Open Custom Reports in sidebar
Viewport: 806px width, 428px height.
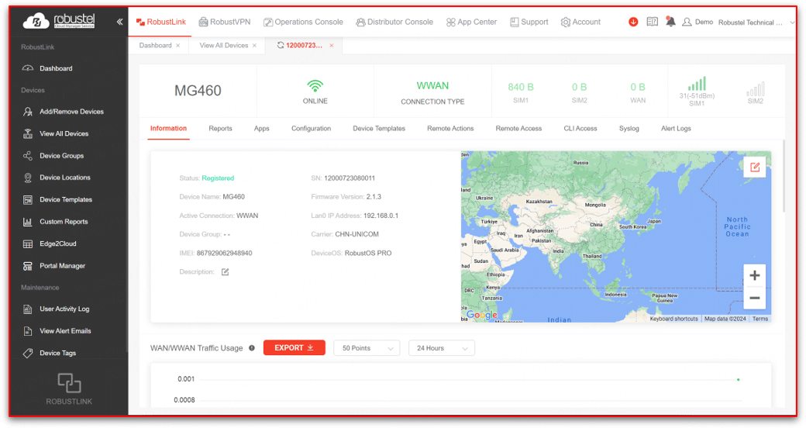coord(64,222)
